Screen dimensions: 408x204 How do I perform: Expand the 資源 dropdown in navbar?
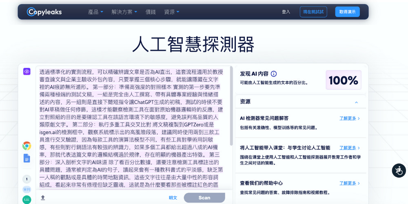pos(172,12)
